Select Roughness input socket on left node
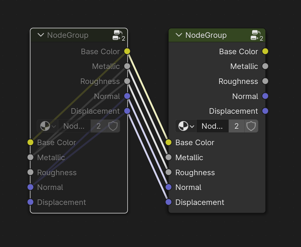Screen dimensions: 301x247 (x=31, y=172)
